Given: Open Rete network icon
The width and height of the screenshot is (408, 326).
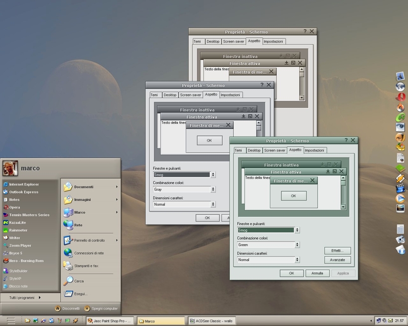Looking at the screenshot, I should coord(73,225).
